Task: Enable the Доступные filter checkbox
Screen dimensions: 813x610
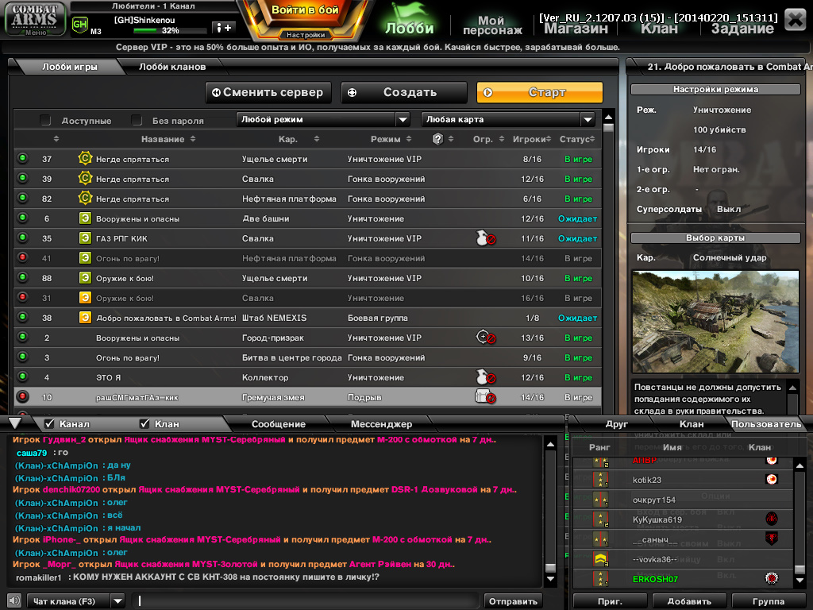Action: [45, 121]
